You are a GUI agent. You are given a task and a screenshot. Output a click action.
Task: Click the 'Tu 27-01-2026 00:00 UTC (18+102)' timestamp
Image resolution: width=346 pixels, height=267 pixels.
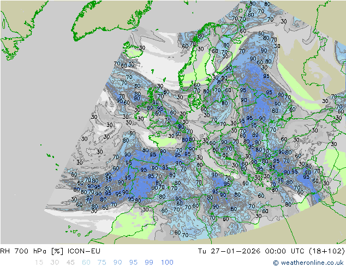(271, 251)
